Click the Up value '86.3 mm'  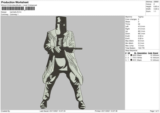coord(142,31)
